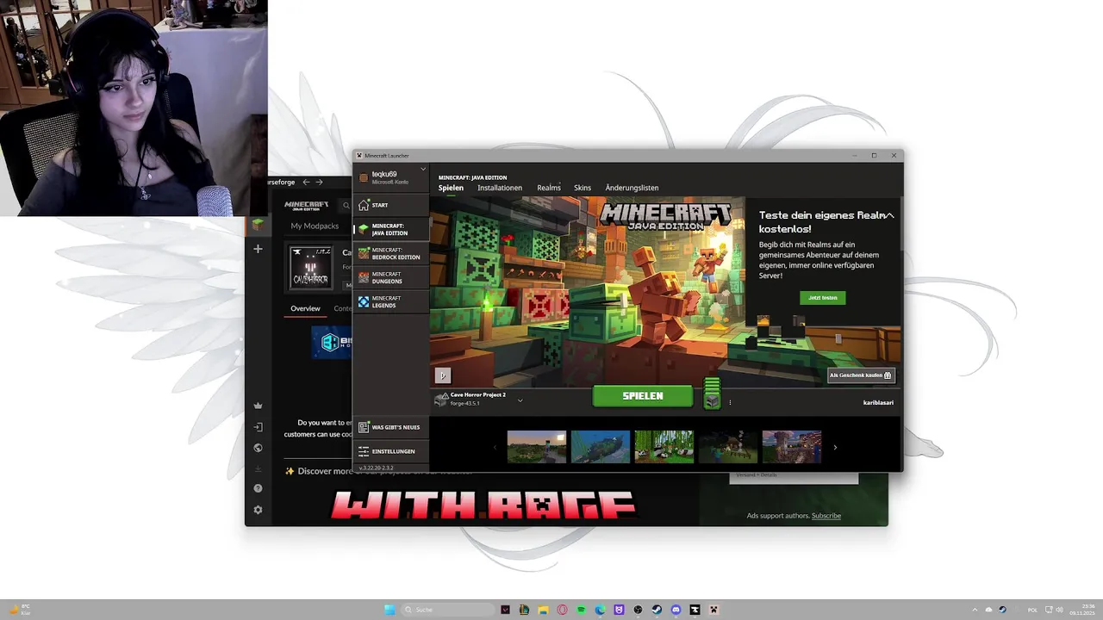1103x620 pixels.
Task: Open the Overview tab in CurseForge
Action: tap(305, 308)
